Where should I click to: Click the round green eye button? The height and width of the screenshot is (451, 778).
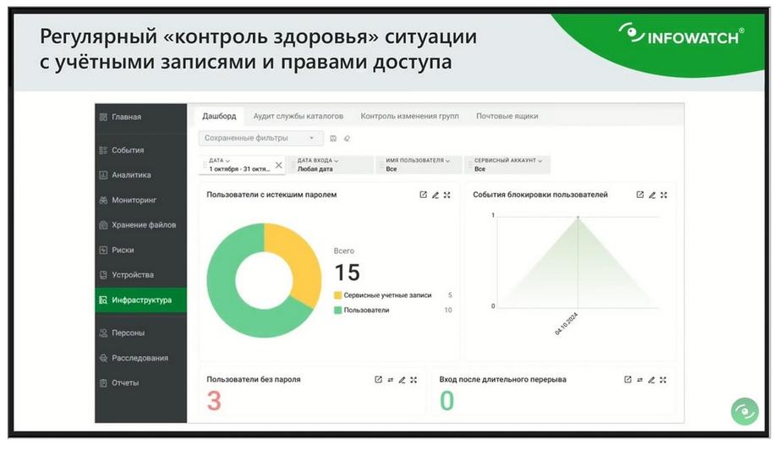pos(744,411)
